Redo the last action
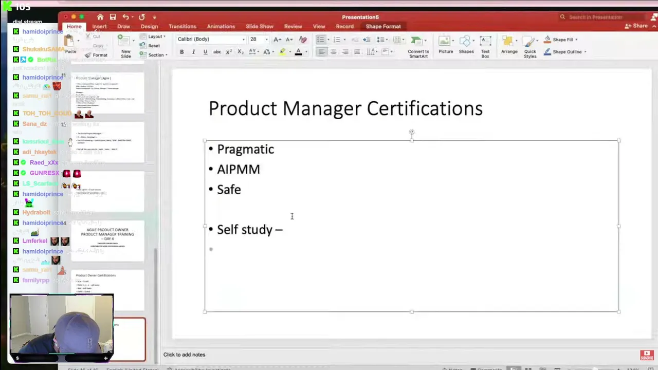This screenshot has height=370, width=658. click(141, 17)
